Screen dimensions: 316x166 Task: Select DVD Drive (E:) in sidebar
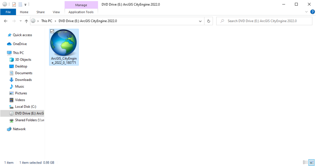tap(22, 113)
